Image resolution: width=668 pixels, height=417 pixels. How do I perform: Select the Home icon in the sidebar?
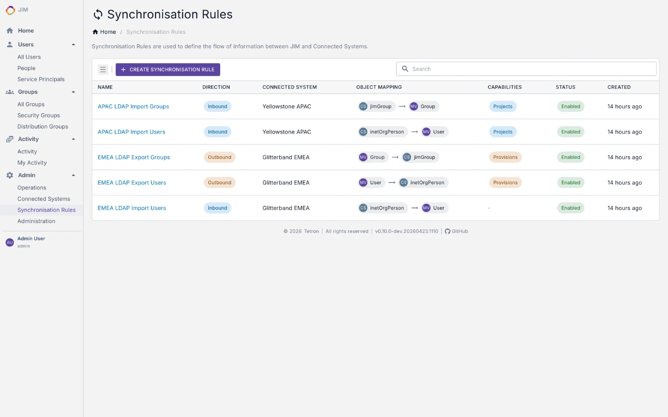pos(9,30)
